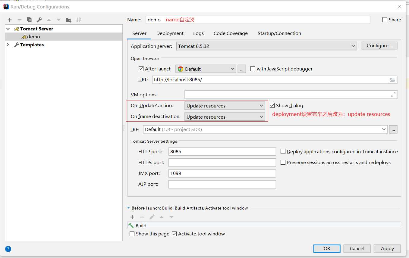Image resolution: width=409 pixels, height=258 pixels.
Task: Toggle the Show dialog checkbox
Action: [272, 105]
